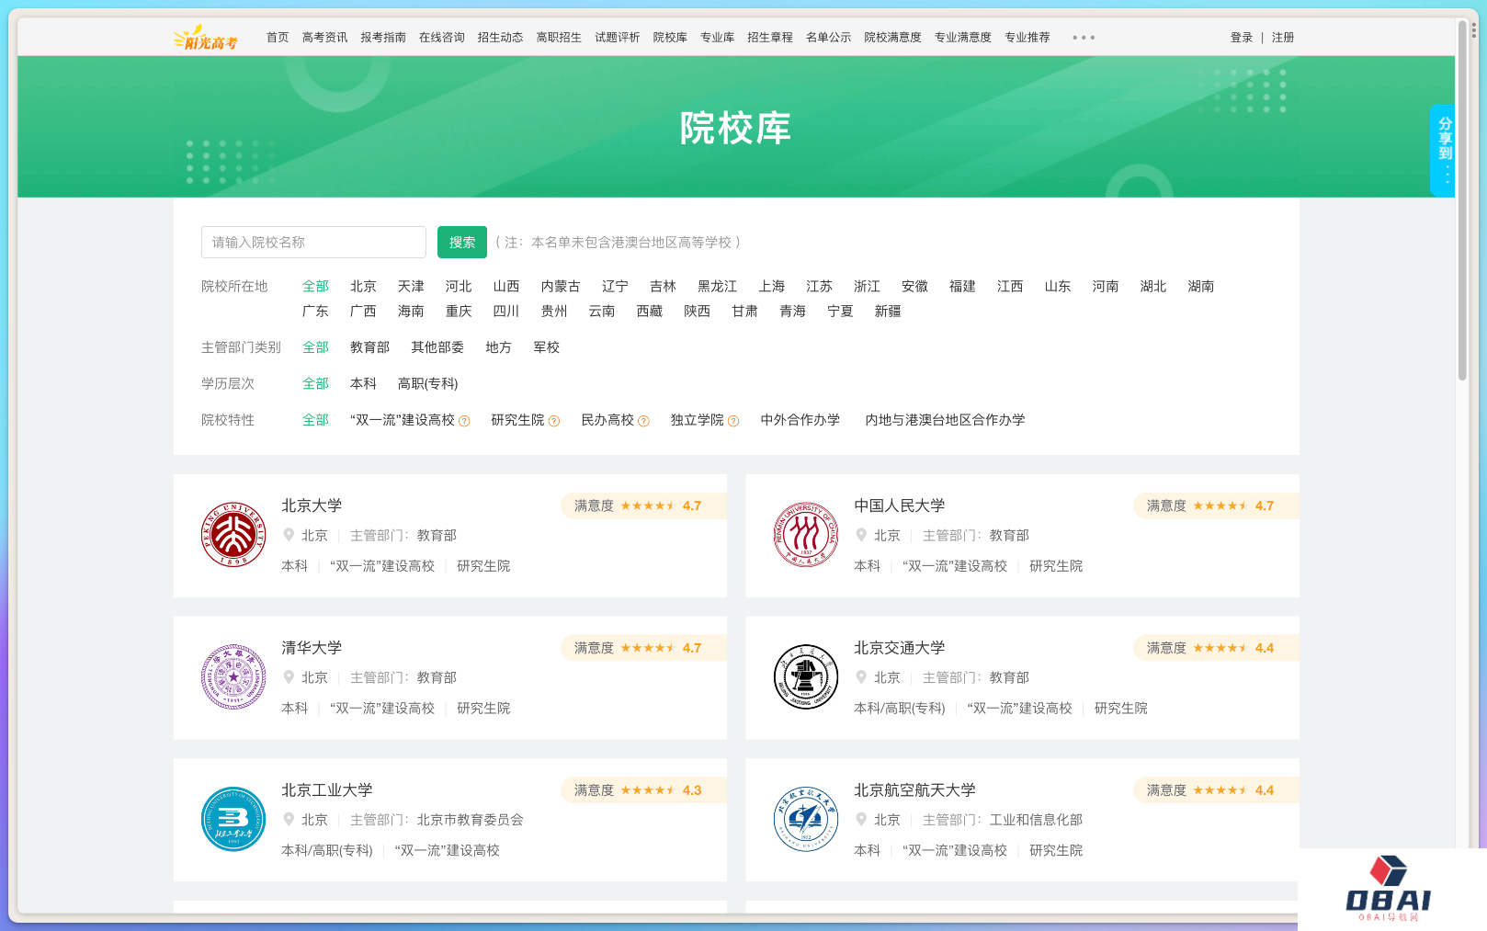Click help icon next to 研究生院 filter
The width and height of the screenshot is (1487, 931).
coord(554,421)
